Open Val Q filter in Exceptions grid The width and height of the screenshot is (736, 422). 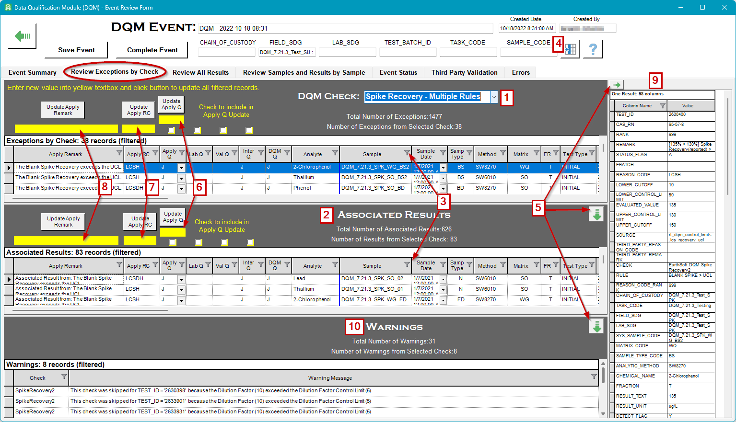pos(234,153)
